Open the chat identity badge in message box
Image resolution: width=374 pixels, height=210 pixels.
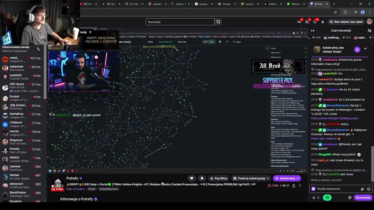coord(314,189)
